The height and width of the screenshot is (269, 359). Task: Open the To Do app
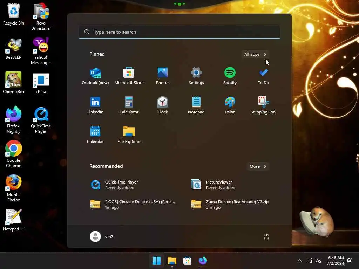pyautogui.click(x=264, y=76)
